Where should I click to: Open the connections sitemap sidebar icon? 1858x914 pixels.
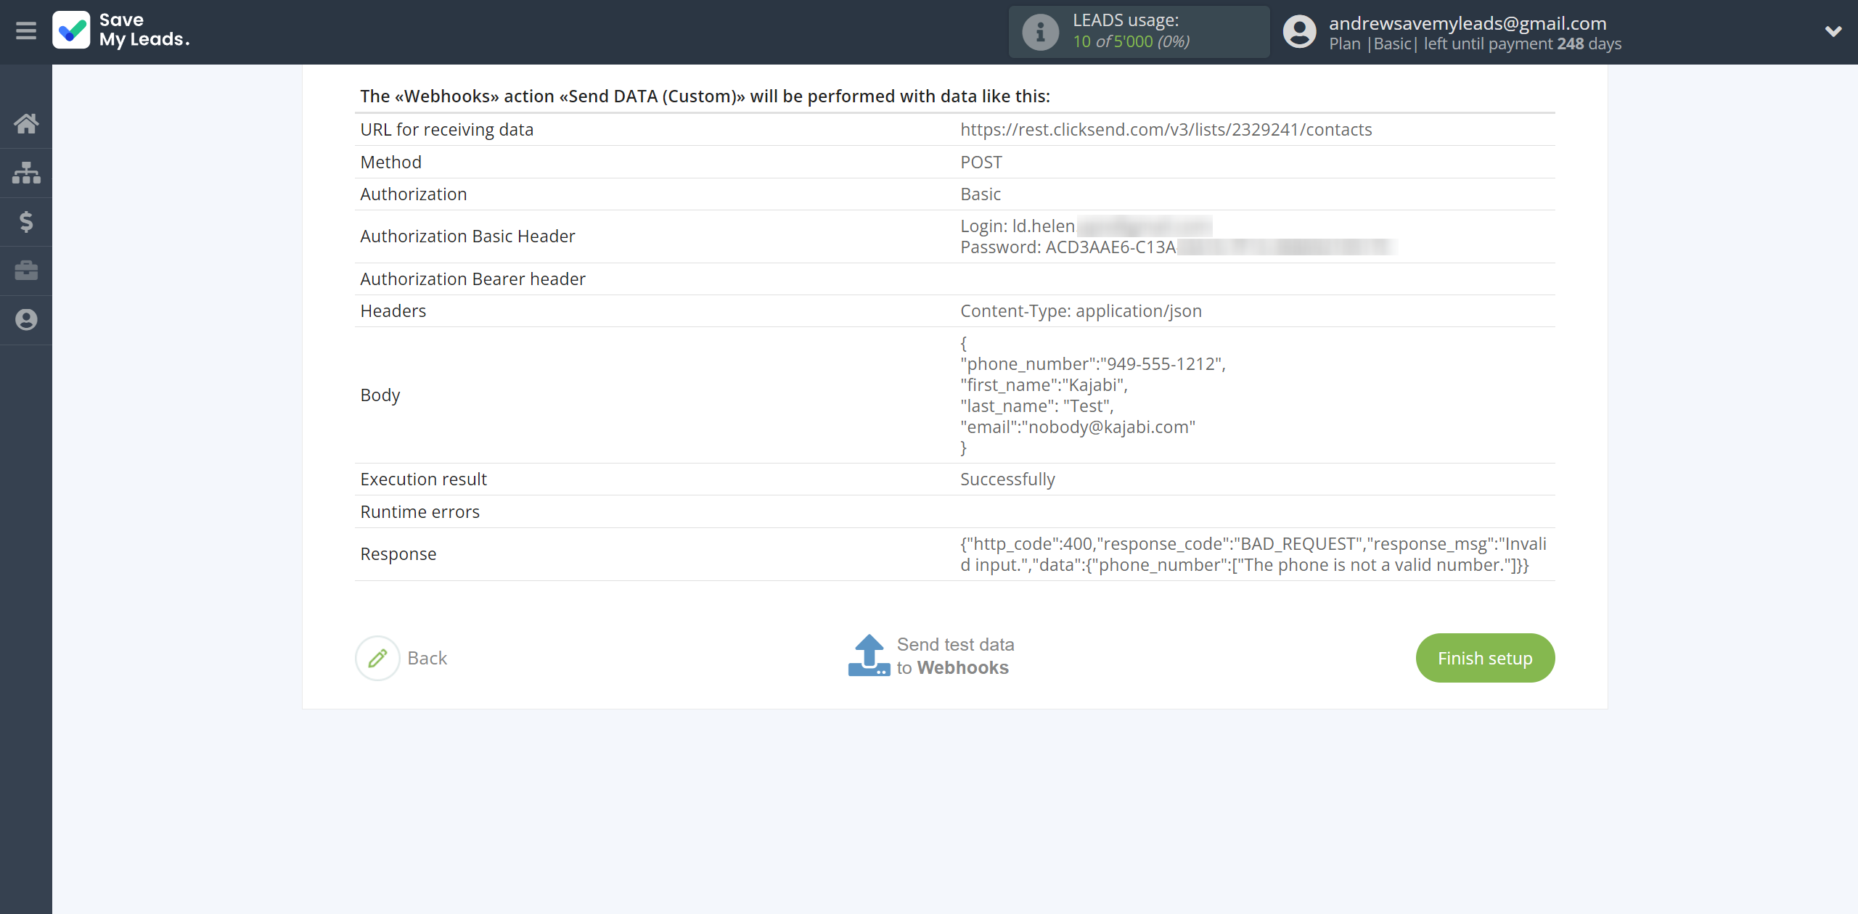26,173
